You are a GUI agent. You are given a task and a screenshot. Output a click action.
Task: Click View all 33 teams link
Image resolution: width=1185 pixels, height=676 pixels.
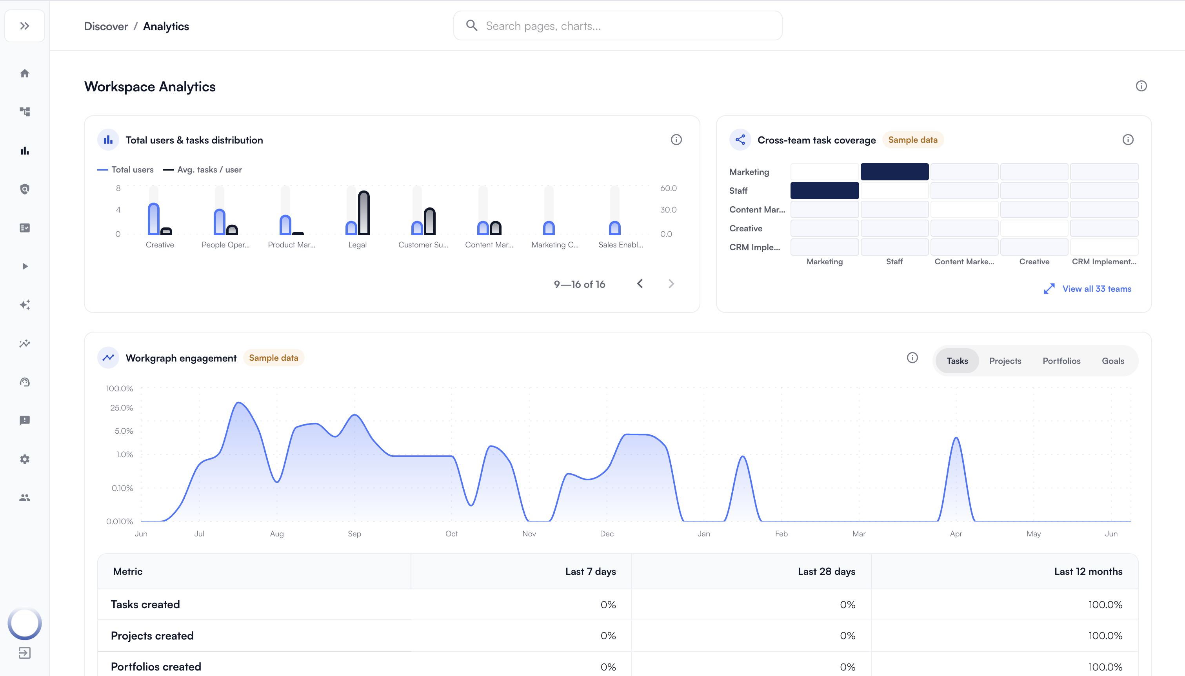[1097, 289]
